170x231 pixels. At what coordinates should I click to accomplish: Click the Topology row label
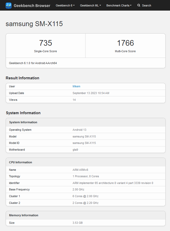point(14,176)
